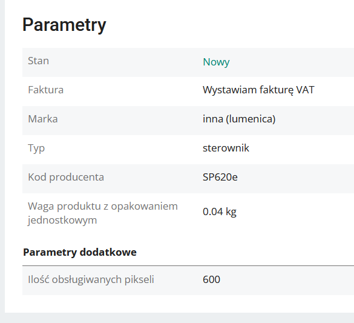Click the Stan table row background
Screen dimensions: 354x323
(x=188, y=62)
